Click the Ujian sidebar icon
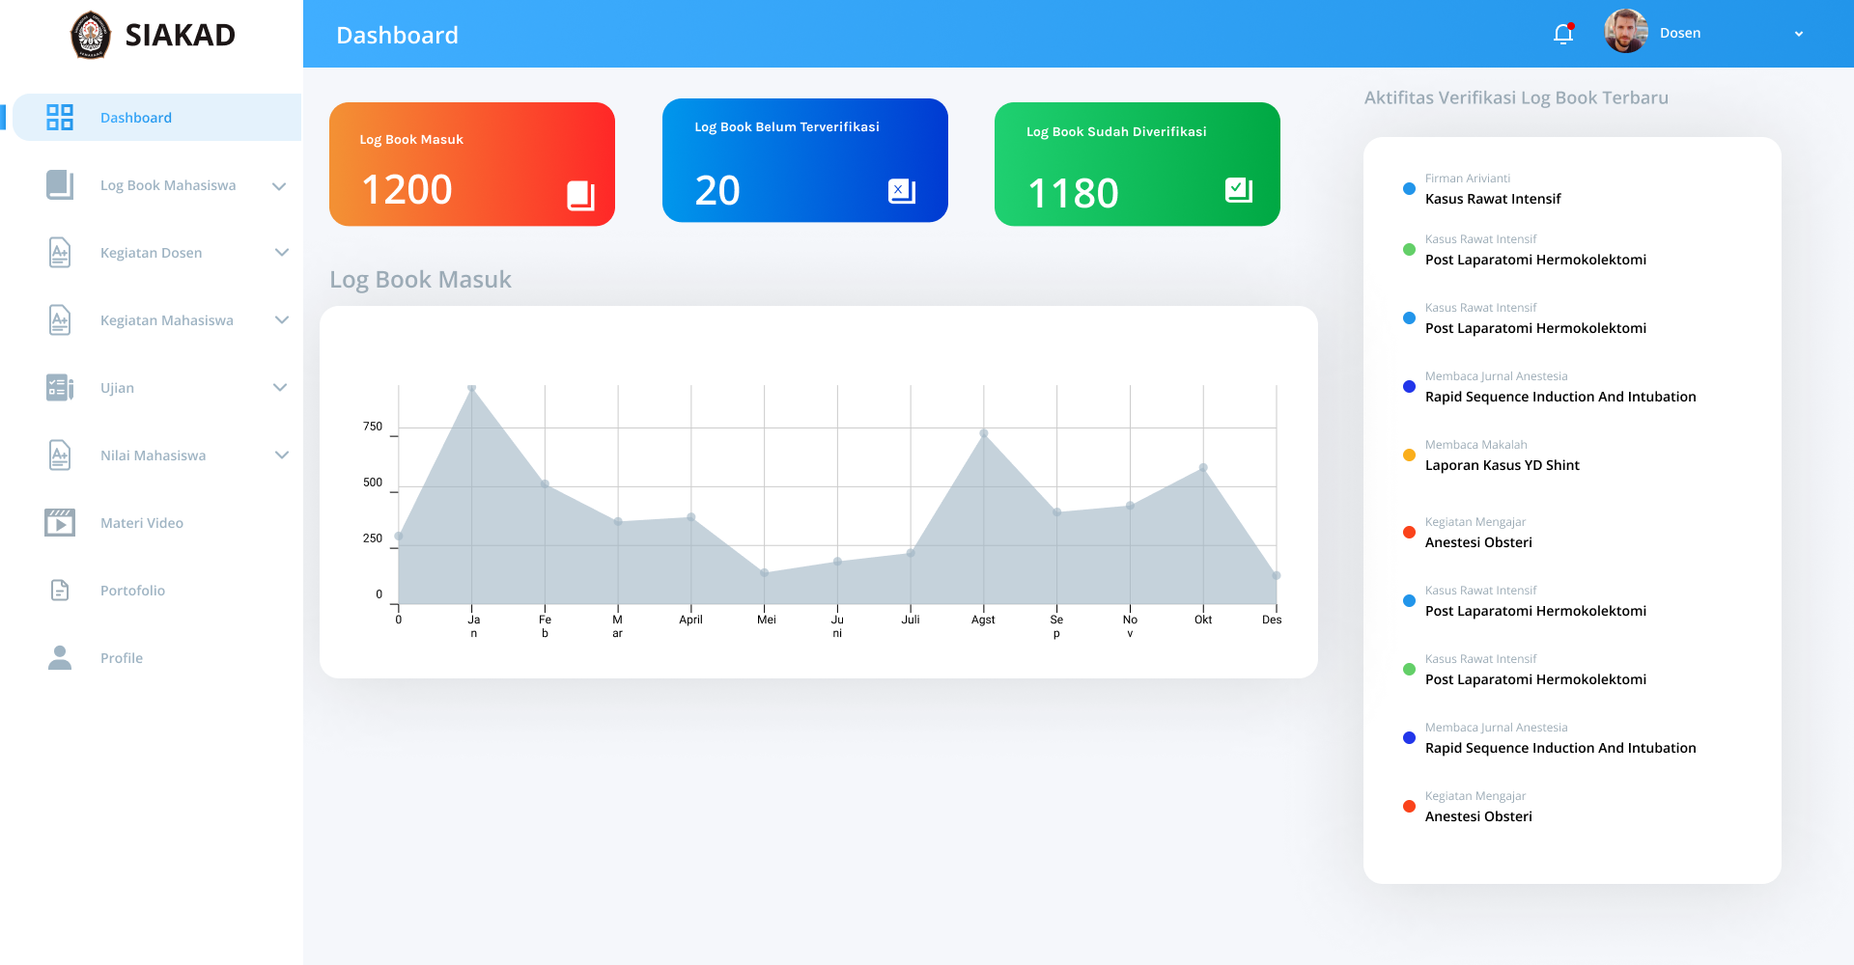Screen dimensions: 1854x965 (60, 387)
